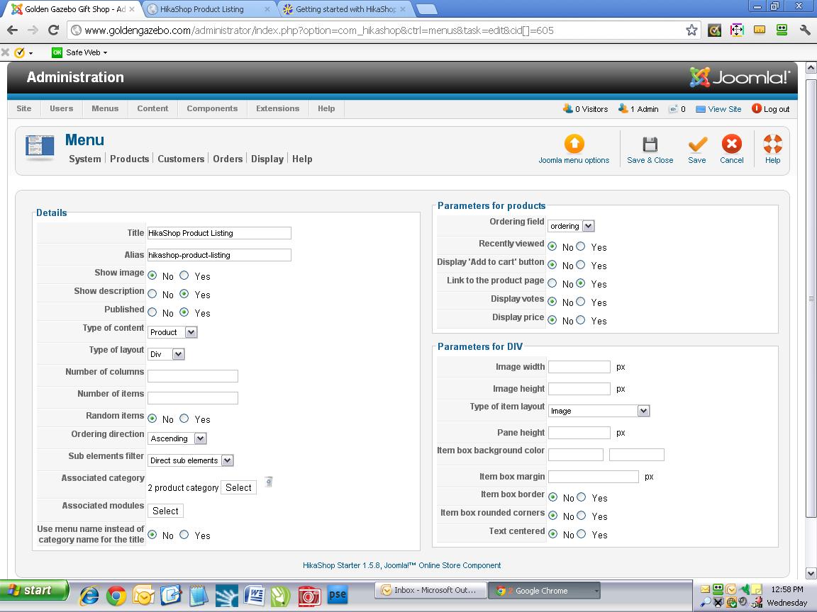Set Text centered to Yes
Image resolution: width=817 pixels, height=612 pixels.
pos(581,533)
